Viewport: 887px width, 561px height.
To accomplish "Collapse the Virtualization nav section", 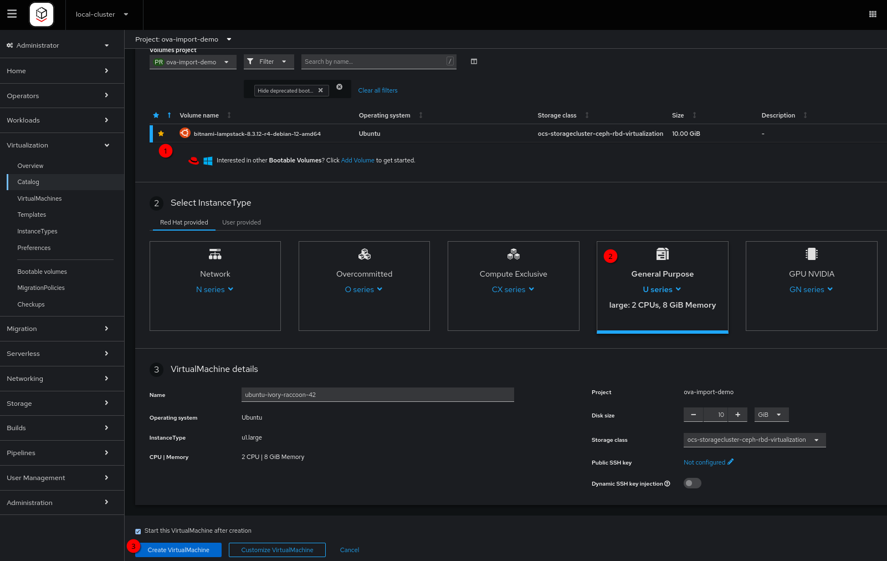I will click(62, 145).
